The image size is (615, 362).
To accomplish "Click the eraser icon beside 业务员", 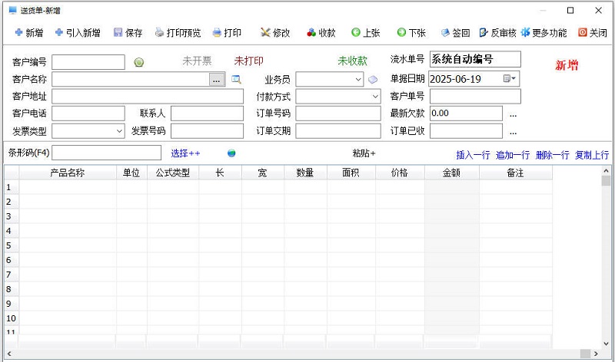I will (x=373, y=80).
